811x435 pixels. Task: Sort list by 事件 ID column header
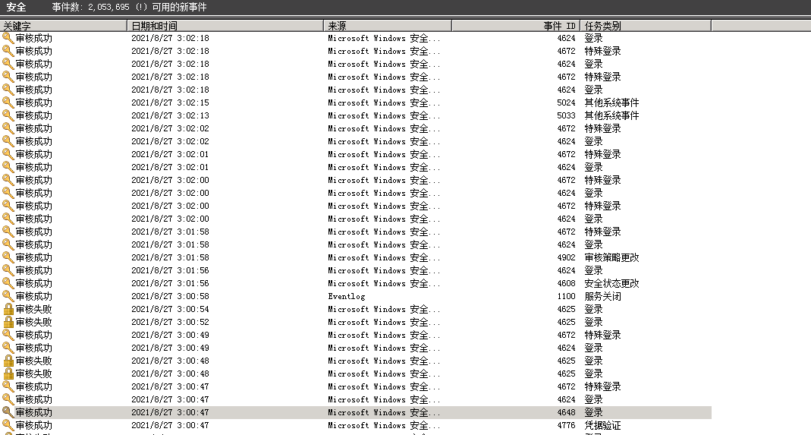516,26
